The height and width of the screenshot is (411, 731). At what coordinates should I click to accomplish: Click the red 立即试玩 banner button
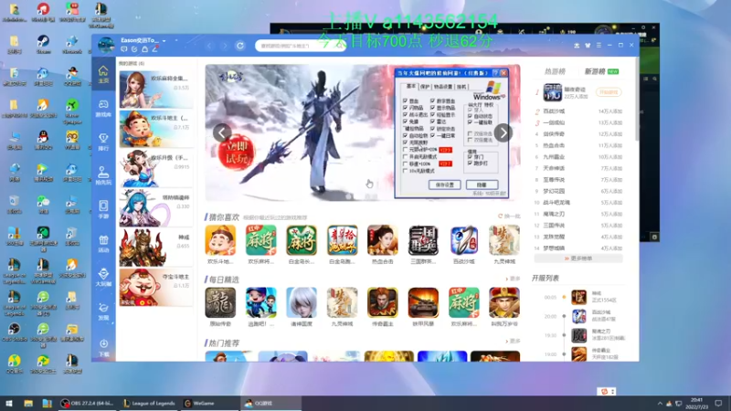[x=237, y=153]
